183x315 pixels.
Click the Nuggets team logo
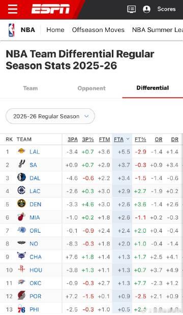(21, 204)
